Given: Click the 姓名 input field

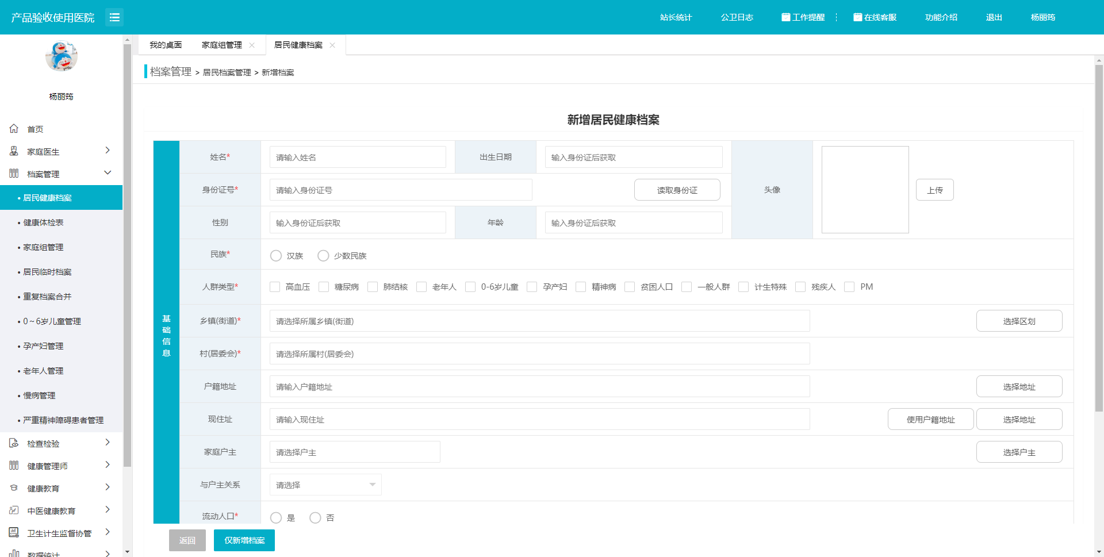Looking at the screenshot, I should tap(357, 158).
